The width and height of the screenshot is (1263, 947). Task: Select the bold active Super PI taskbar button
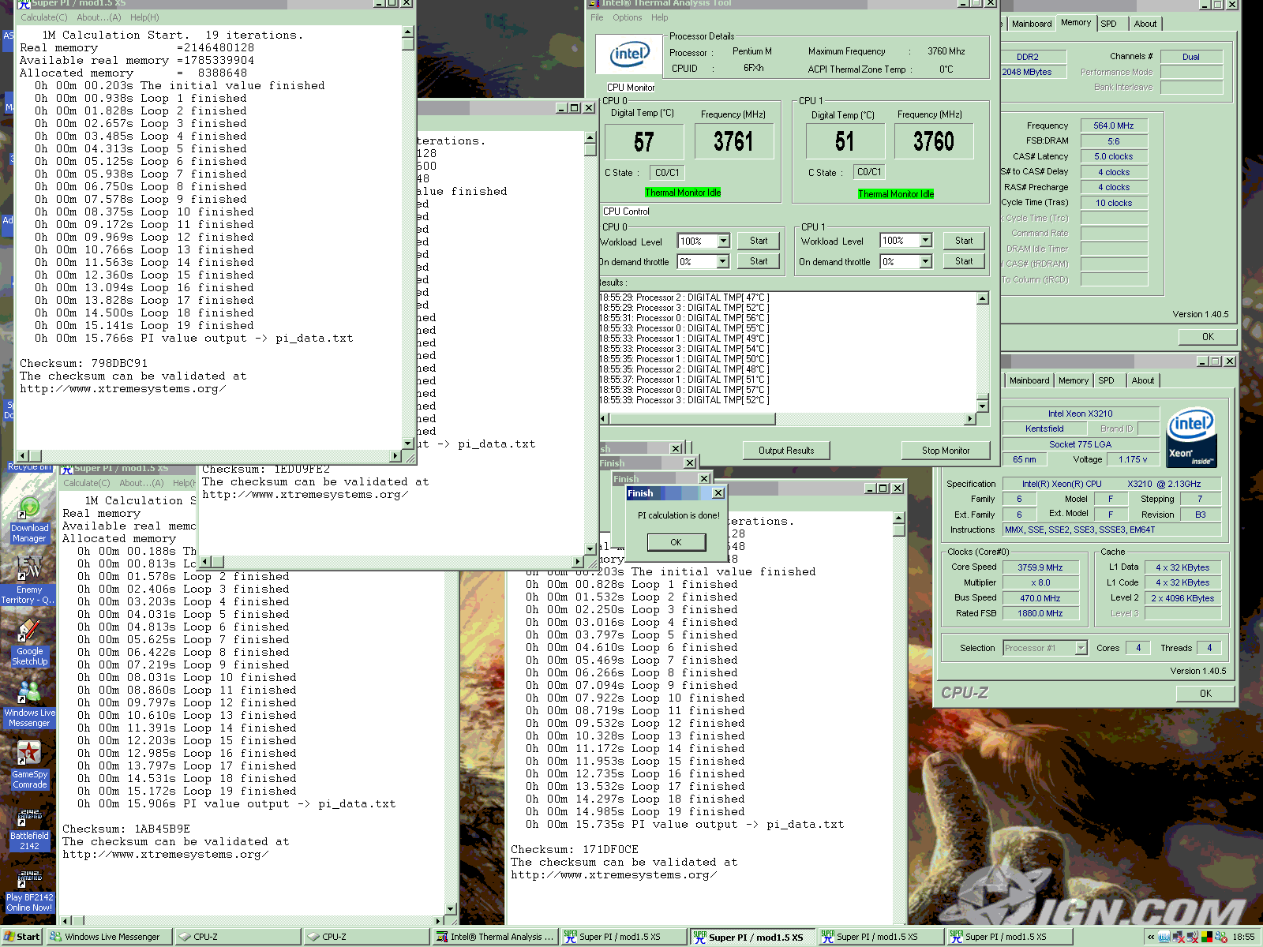pyautogui.click(x=752, y=937)
